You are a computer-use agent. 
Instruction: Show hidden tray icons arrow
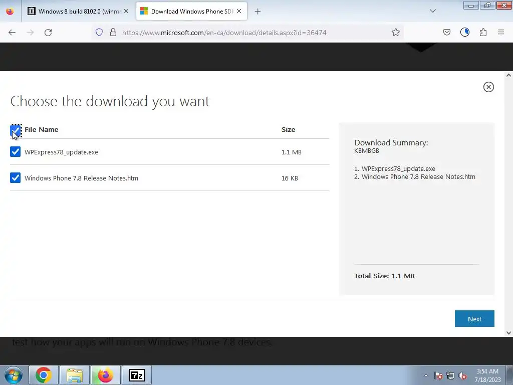click(x=426, y=375)
